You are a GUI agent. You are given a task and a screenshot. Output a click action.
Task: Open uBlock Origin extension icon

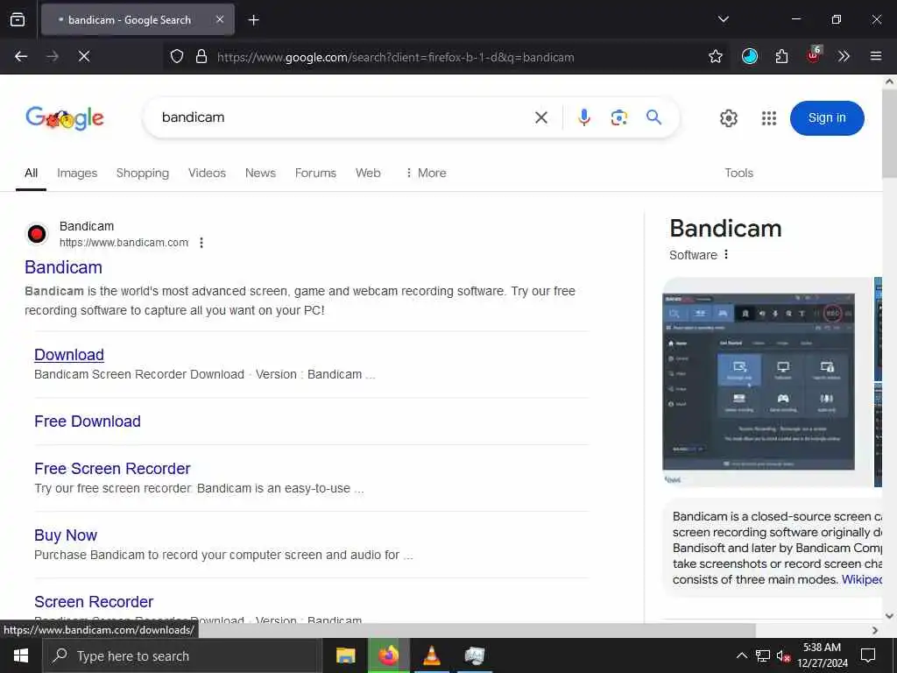pos(814,55)
